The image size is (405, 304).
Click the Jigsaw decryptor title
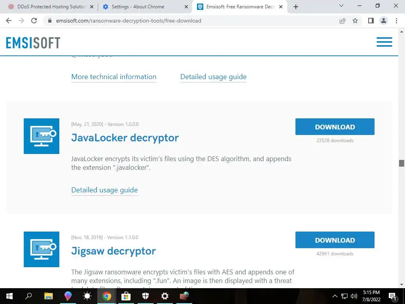click(114, 251)
